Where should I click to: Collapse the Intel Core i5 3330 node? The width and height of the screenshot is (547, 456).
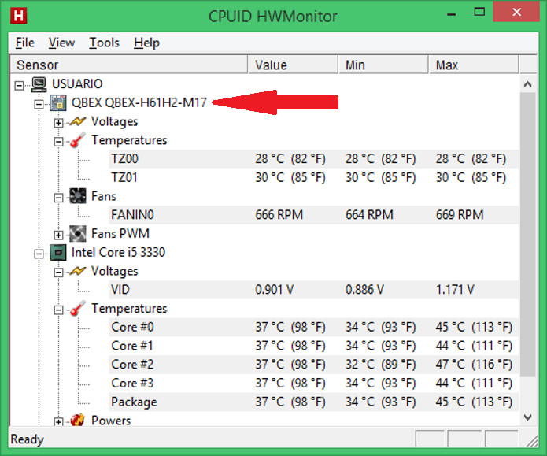click(39, 254)
